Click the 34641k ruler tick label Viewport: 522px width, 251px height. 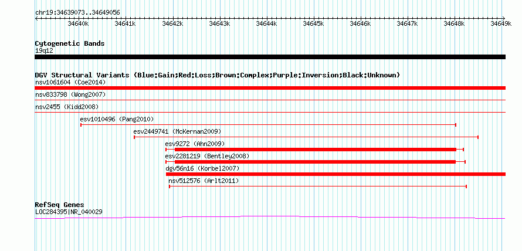pyautogui.click(x=125, y=23)
